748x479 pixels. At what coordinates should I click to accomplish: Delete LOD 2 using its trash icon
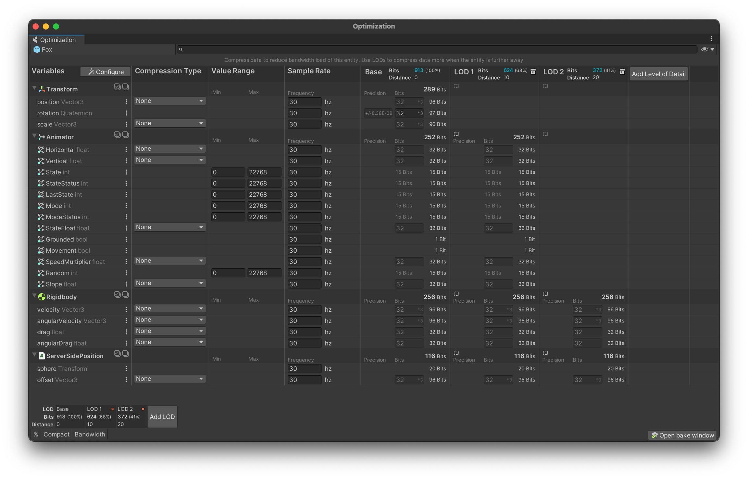pyautogui.click(x=622, y=72)
